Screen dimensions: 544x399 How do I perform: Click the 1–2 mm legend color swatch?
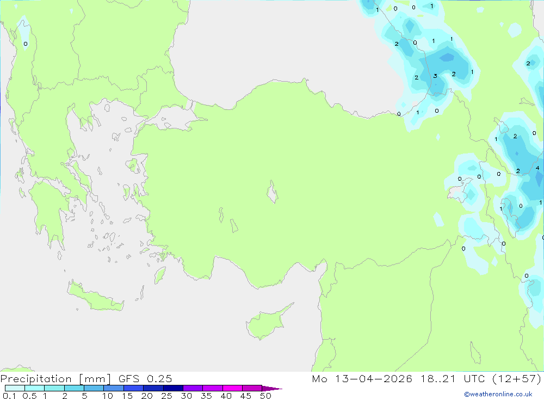54,388
